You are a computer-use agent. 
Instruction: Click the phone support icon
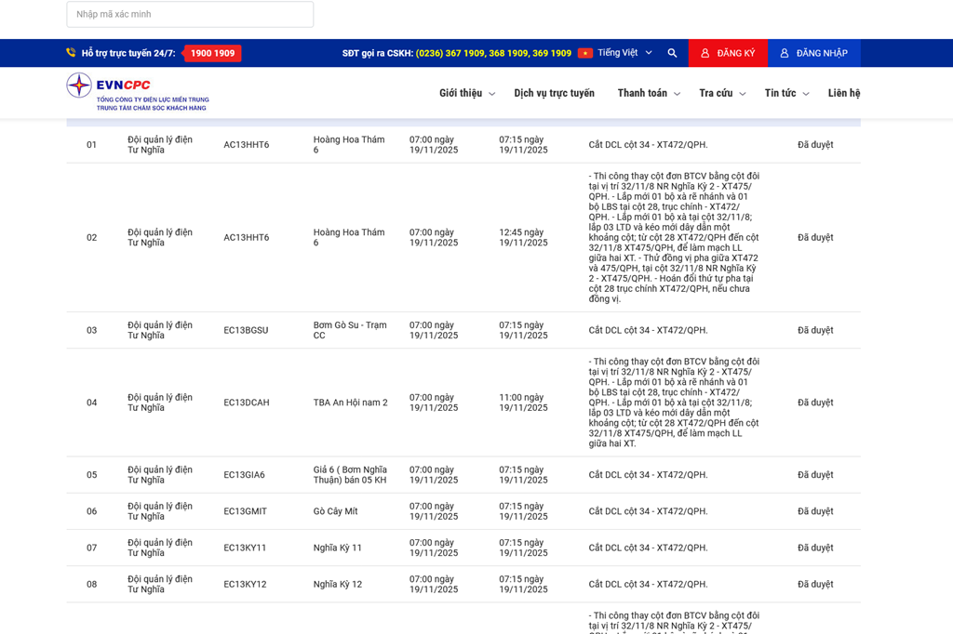click(71, 53)
